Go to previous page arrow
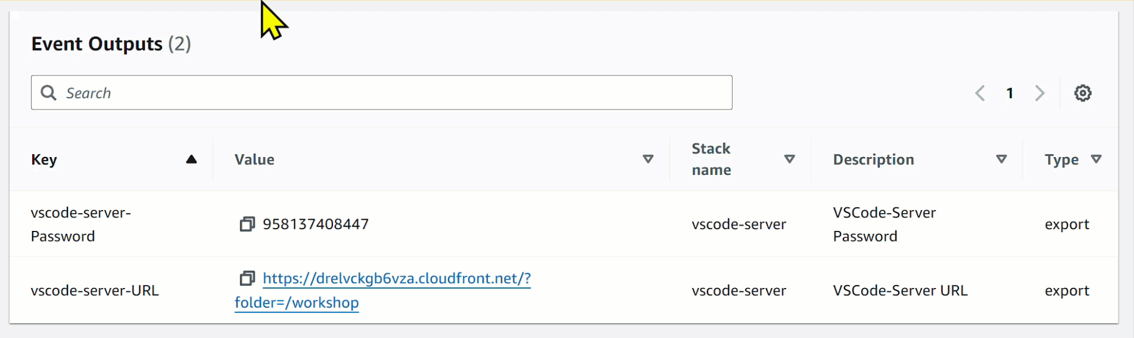 (x=980, y=93)
